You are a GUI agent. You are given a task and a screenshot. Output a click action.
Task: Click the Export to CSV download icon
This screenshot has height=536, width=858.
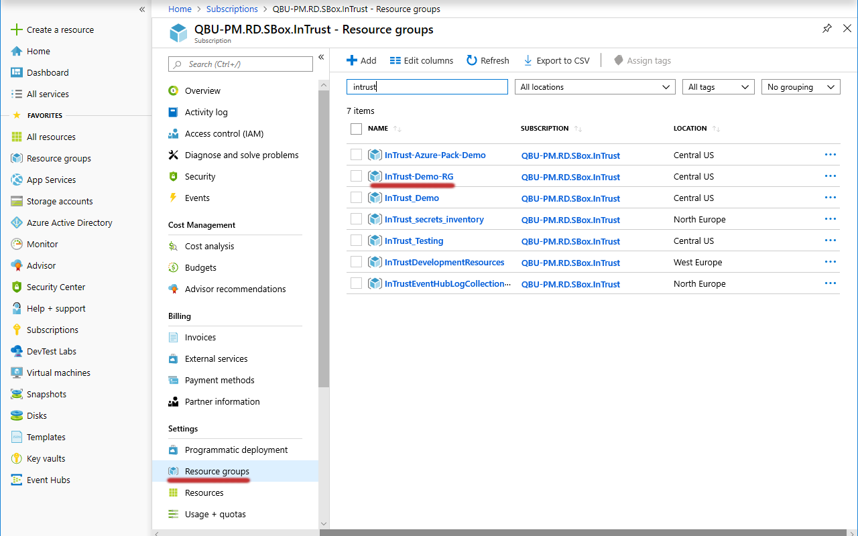[x=528, y=60]
